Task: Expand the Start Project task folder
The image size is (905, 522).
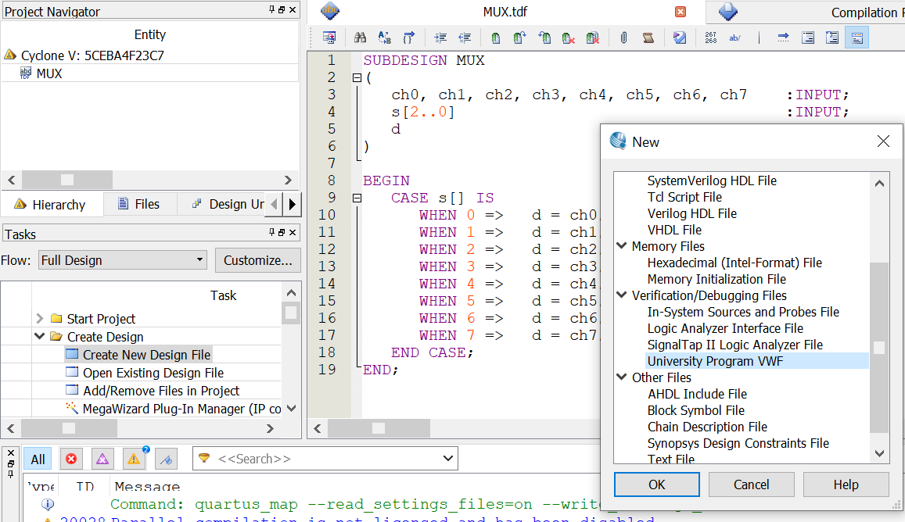Action: point(39,318)
